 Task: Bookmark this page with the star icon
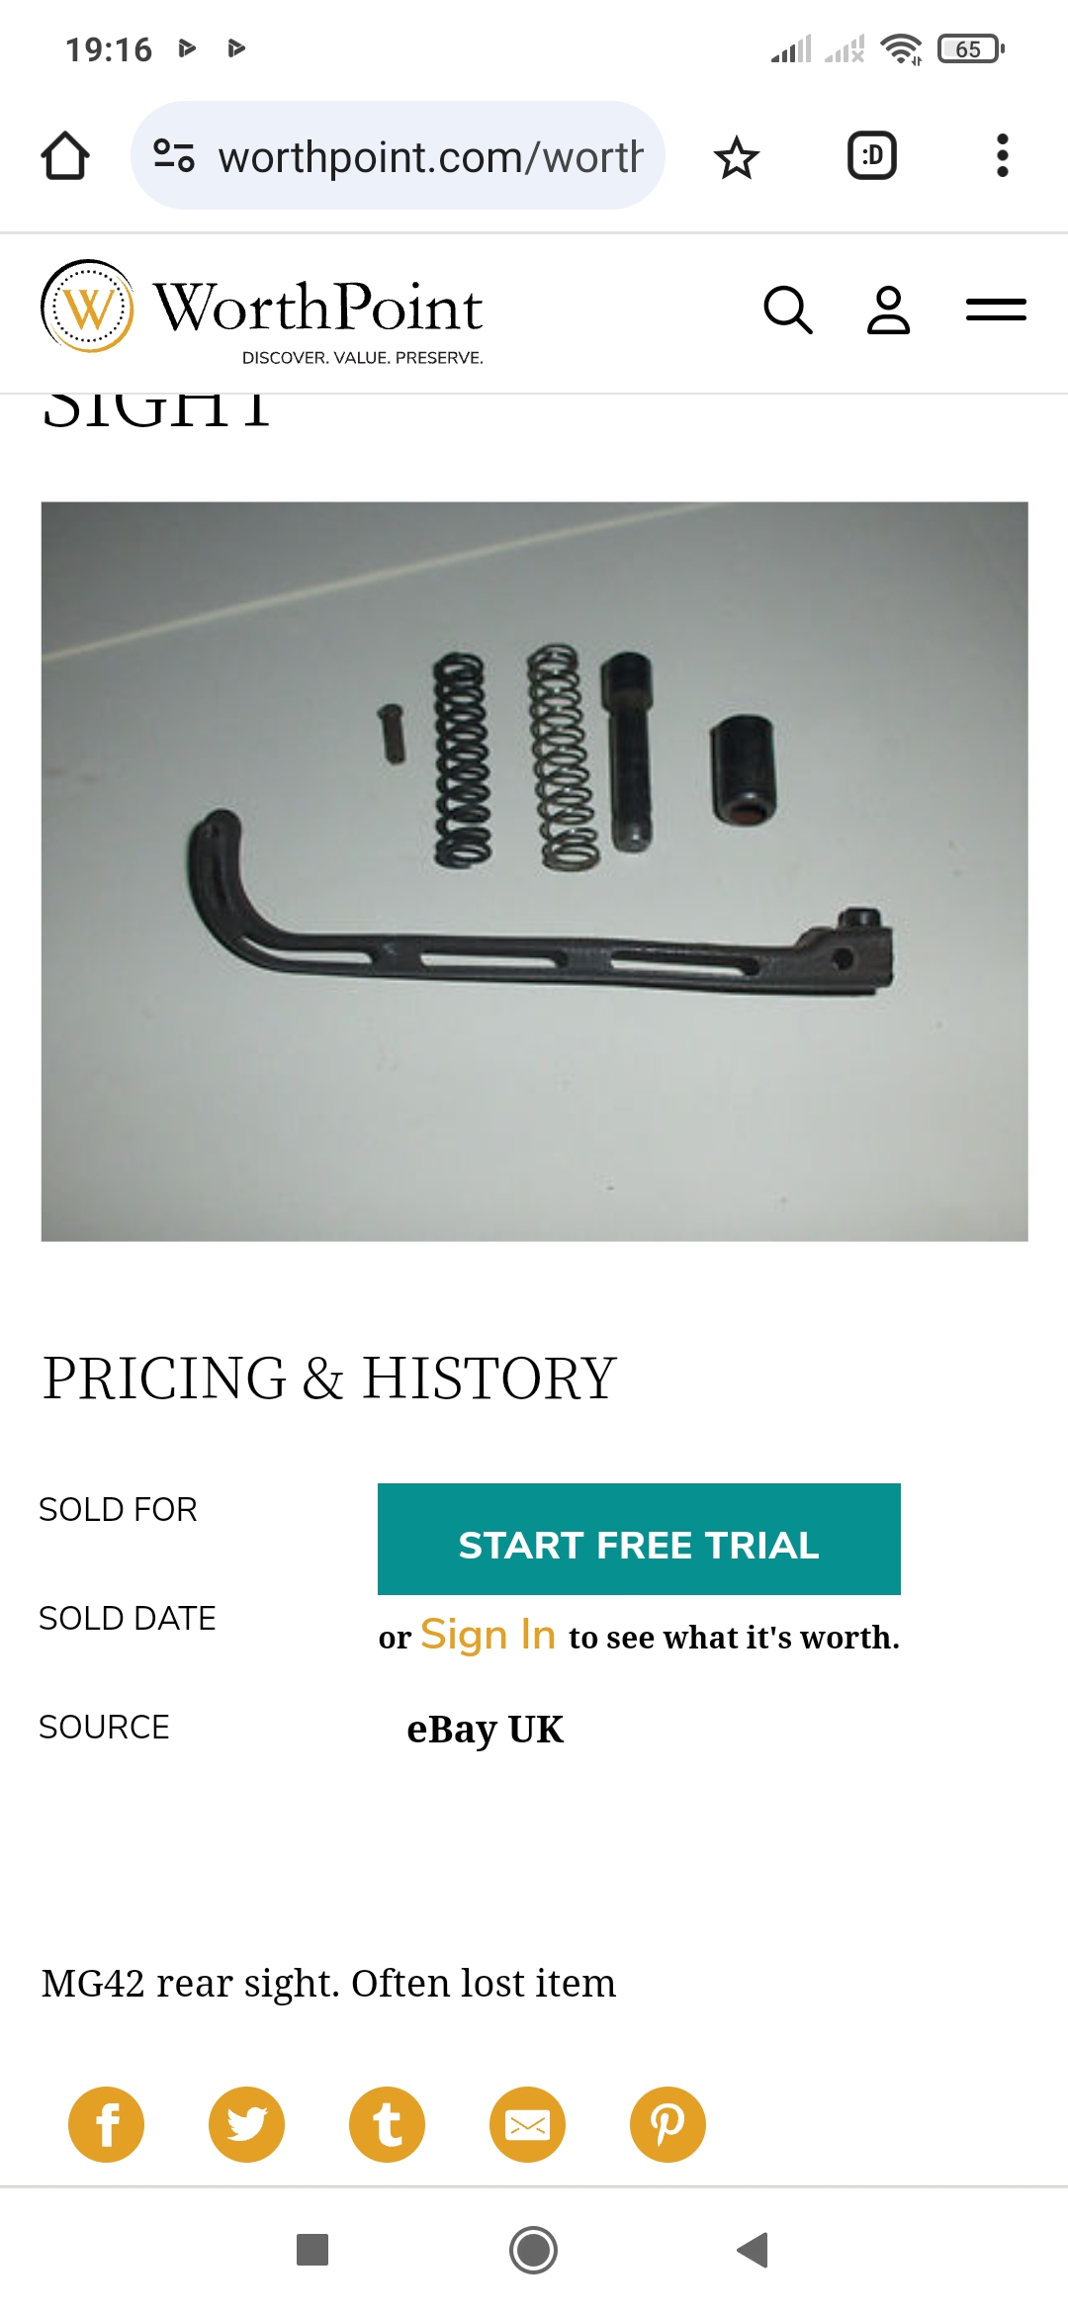pos(737,157)
